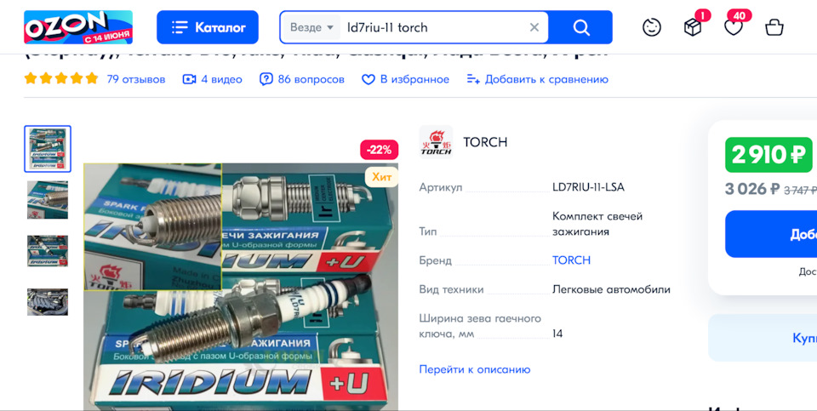Clear the search field text
This screenshot has width=817, height=411.
534,27
